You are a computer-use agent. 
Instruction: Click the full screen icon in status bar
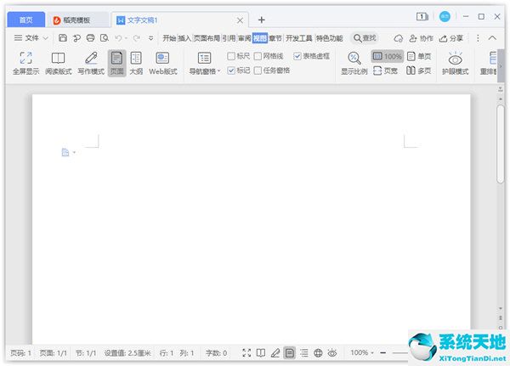[246, 352]
